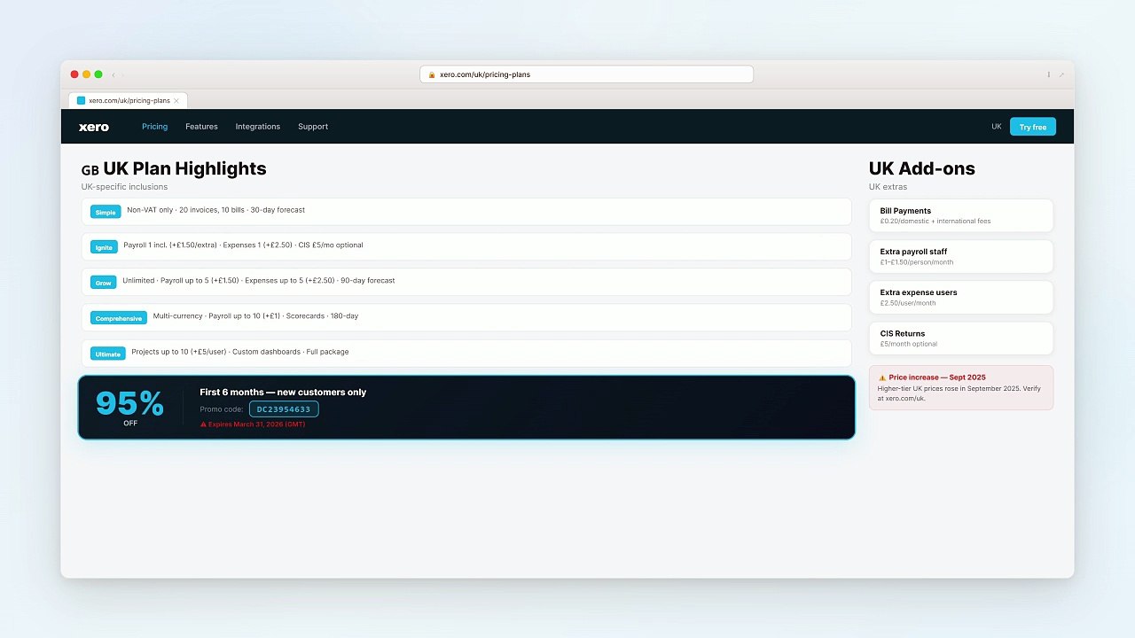Select the xero.com/uk/pricing-plans browser tab
Viewport: 1135px width, 638px height.
128,101
